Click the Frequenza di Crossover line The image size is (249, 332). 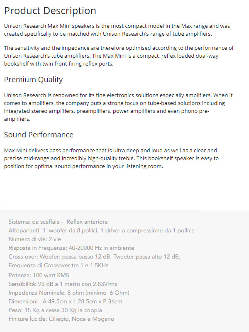coord(59,265)
